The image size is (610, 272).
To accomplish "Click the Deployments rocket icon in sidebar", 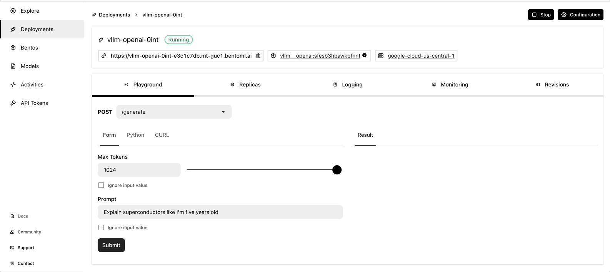I will (13, 29).
